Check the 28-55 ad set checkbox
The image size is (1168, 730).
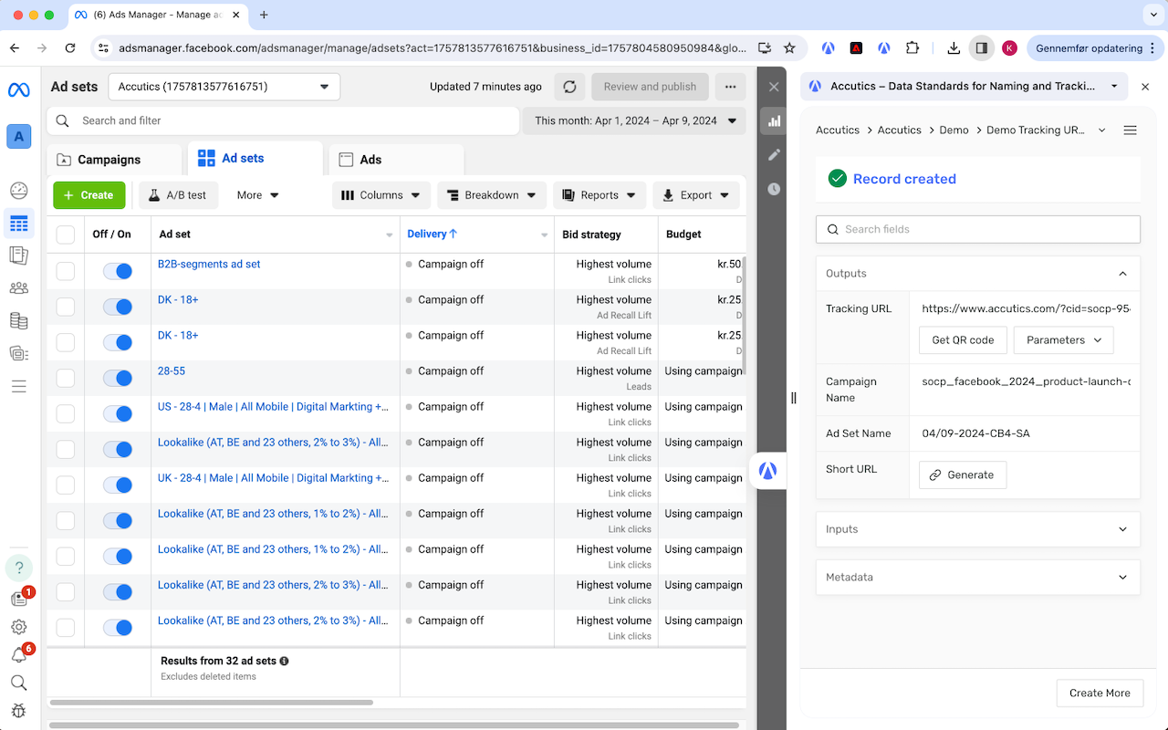click(x=66, y=378)
